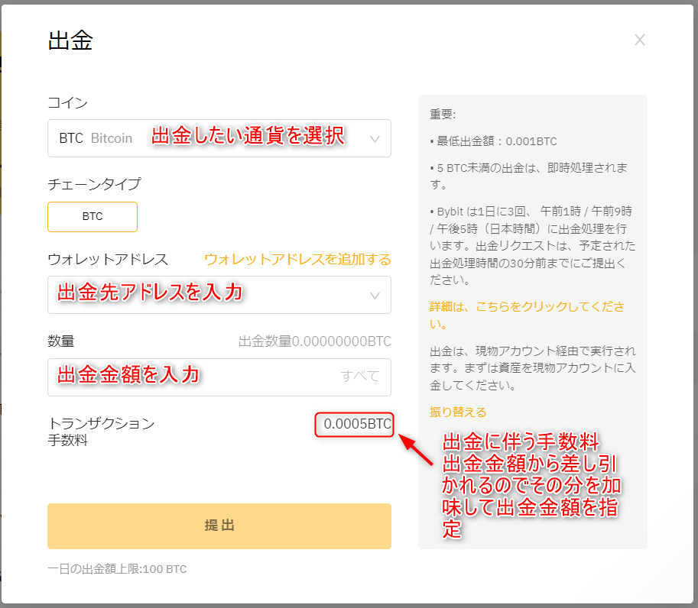Click the chevron in the wallet address field
698x608 pixels.
(375, 296)
